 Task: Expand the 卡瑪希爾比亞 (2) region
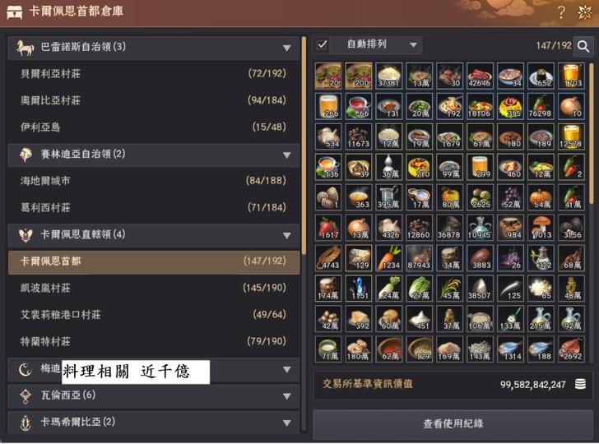coord(154,423)
